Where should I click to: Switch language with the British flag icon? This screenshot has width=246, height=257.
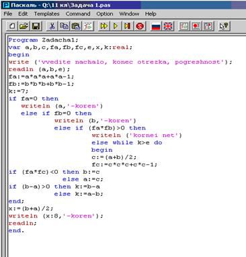click(x=168, y=26)
